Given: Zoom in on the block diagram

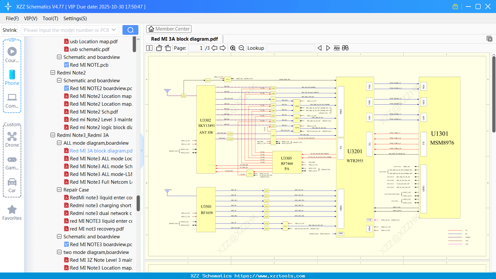Looking at the screenshot, I should pyautogui.click(x=233, y=48).
